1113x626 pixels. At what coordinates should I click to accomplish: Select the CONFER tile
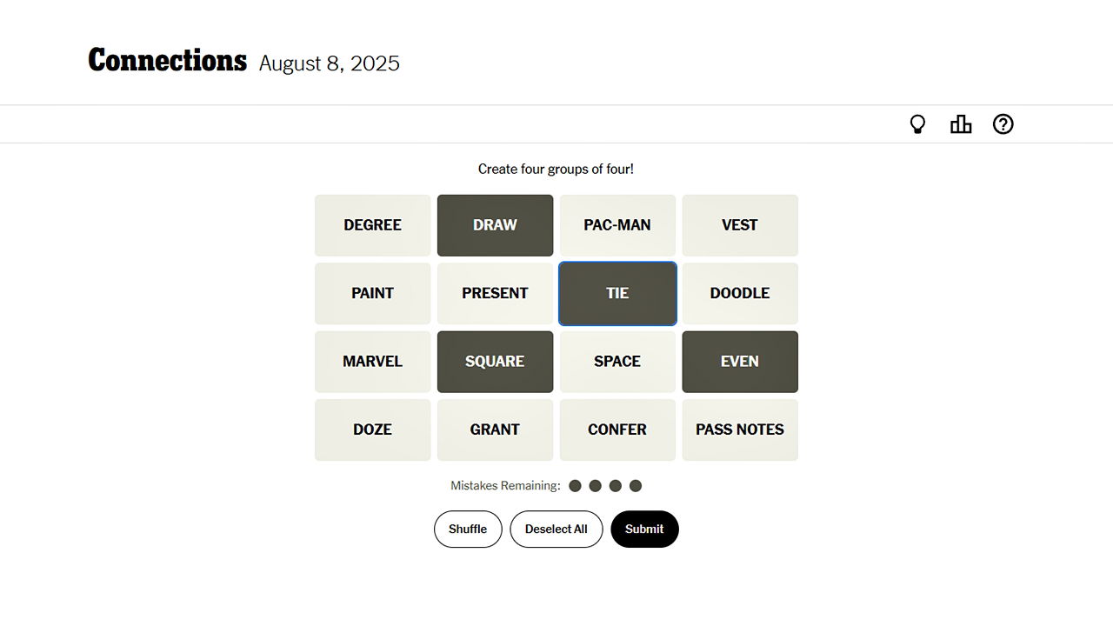click(617, 430)
